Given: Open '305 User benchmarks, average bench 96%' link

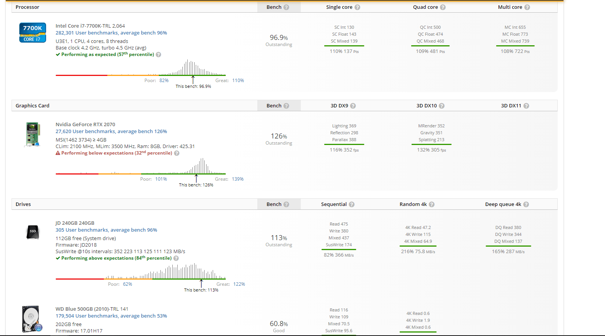Looking at the screenshot, I should (x=106, y=230).
